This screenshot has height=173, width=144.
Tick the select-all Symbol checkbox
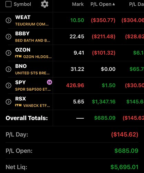click(x=9, y=4)
